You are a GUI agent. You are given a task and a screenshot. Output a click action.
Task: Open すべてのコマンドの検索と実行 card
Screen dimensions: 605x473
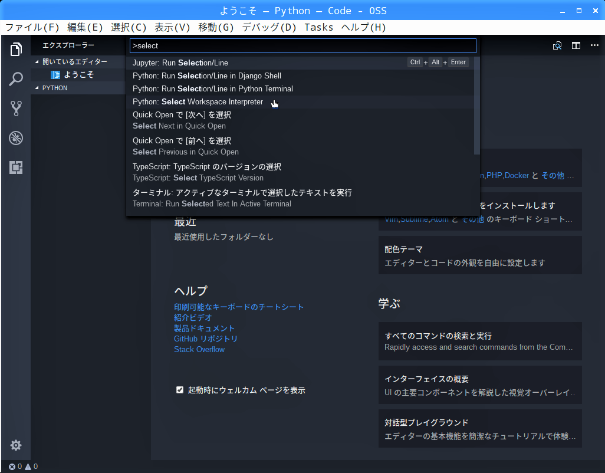pyautogui.click(x=480, y=341)
